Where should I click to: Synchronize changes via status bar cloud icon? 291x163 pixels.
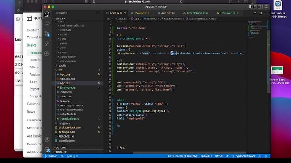(x=62, y=156)
